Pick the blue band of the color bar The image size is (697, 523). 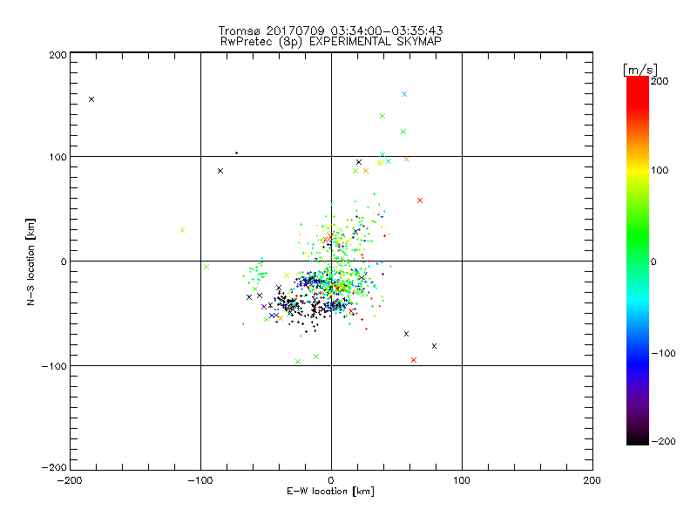tap(638, 363)
